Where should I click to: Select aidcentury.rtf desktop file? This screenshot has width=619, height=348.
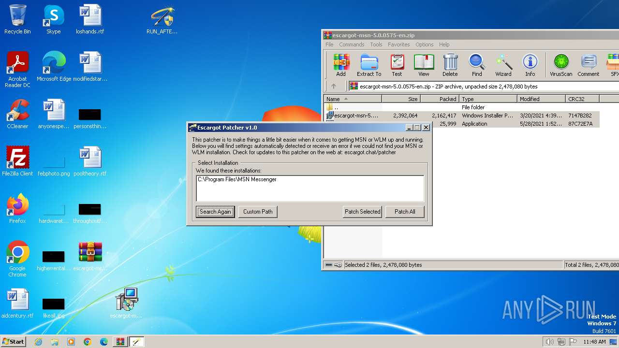point(17,304)
